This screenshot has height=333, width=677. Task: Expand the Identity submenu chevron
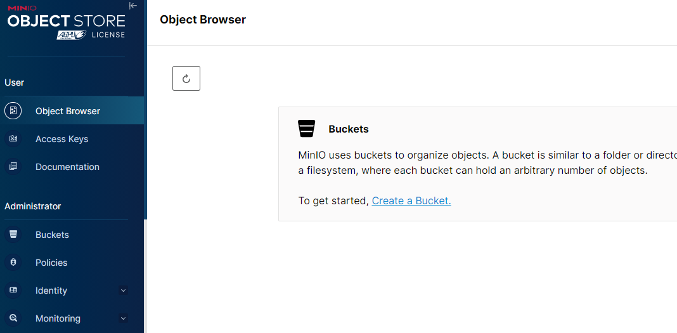pos(124,291)
